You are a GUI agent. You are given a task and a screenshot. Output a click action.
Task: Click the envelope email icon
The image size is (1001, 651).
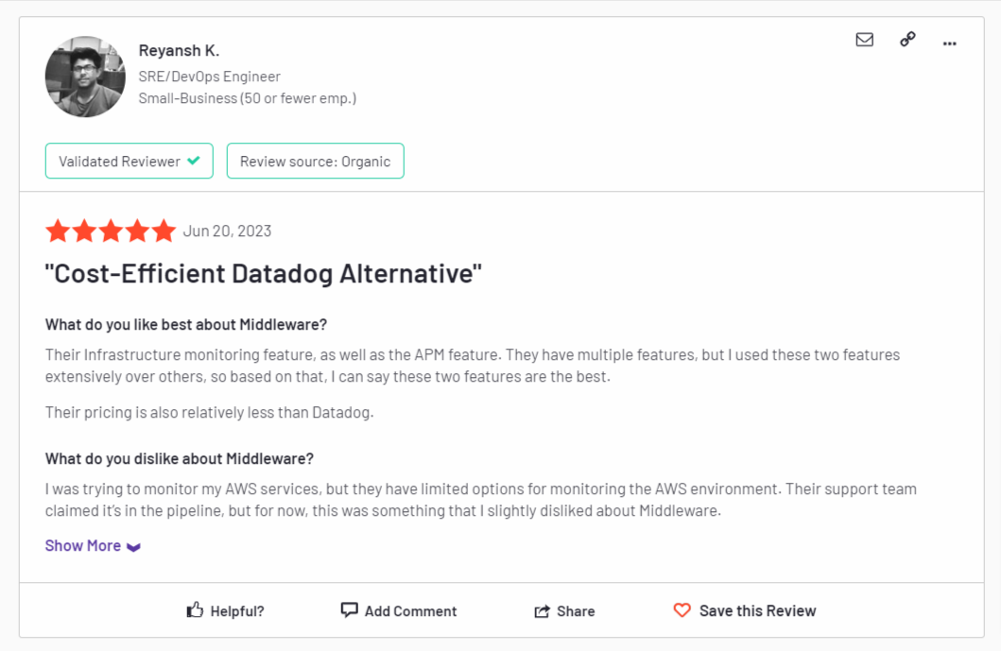coord(864,40)
